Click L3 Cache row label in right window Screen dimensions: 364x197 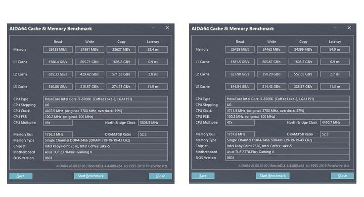point(202,87)
